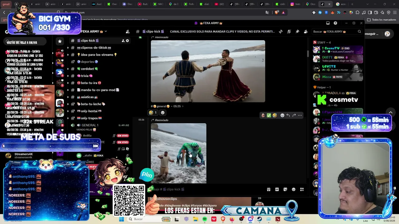Image resolution: width=399 pixels, height=224 pixels.
Task: Open the cerdobet channel
Action: [89, 69]
